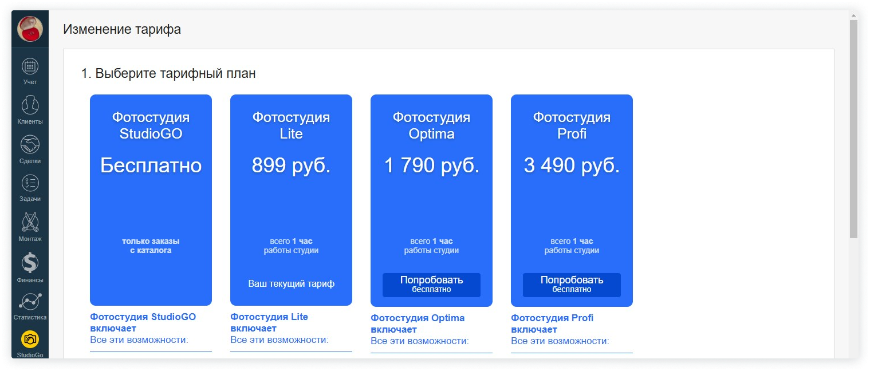This screenshot has width=870, height=371.
Task: Click the 3 490 руб. Profi price
Action: click(x=572, y=166)
